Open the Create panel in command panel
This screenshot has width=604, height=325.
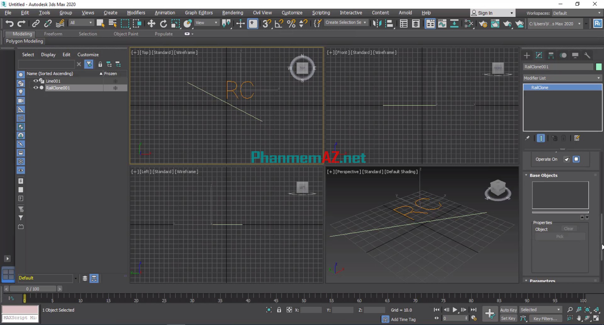pyautogui.click(x=527, y=55)
